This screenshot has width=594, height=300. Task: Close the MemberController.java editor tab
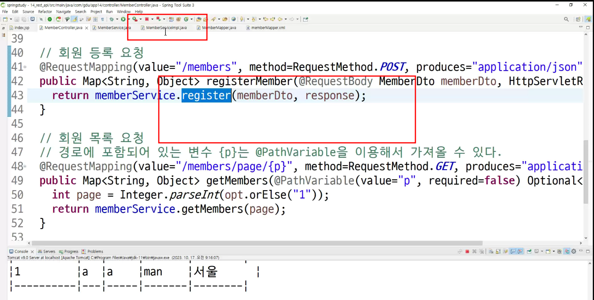[87, 28]
